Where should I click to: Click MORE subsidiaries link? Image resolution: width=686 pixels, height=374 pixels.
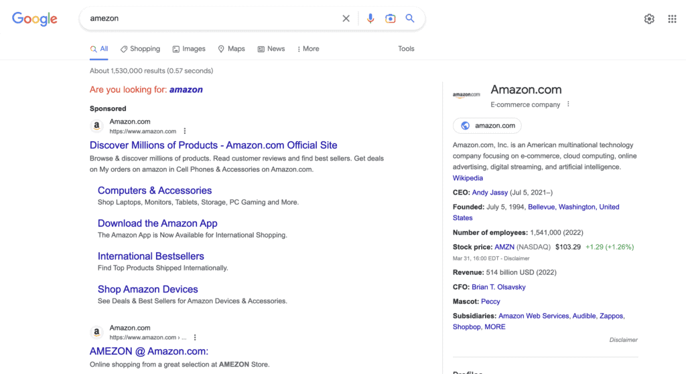click(495, 326)
